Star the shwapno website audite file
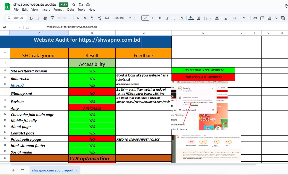This screenshot has width=288, height=175. (73, 4)
